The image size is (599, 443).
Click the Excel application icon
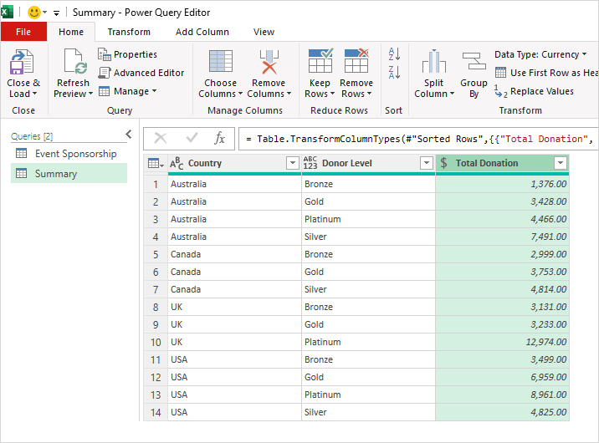pos(7,12)
